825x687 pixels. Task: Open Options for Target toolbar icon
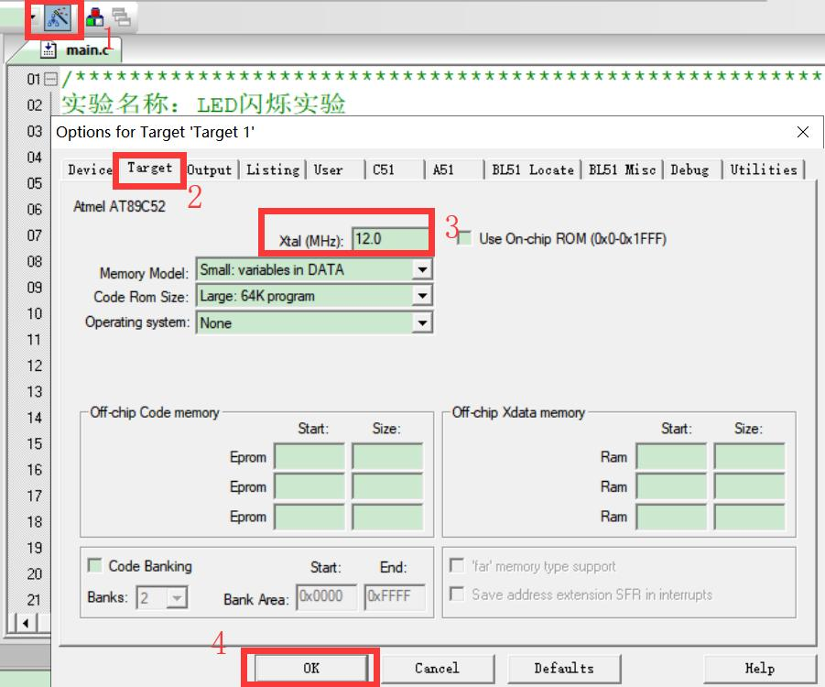[x=58, y=17]
